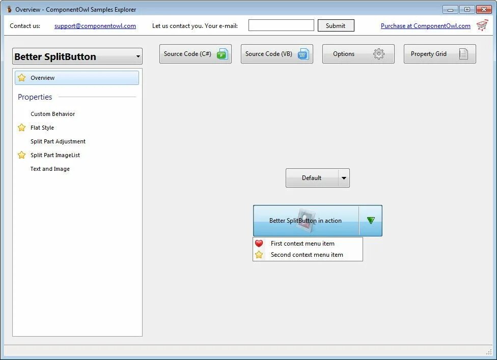Click the green triangle arrow of Better SplitButton

pos(371,220)
